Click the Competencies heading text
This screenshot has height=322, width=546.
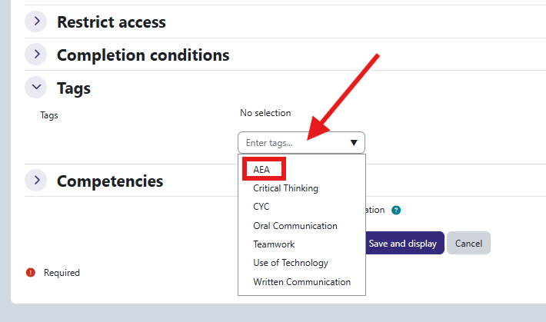tap(110, 181)
